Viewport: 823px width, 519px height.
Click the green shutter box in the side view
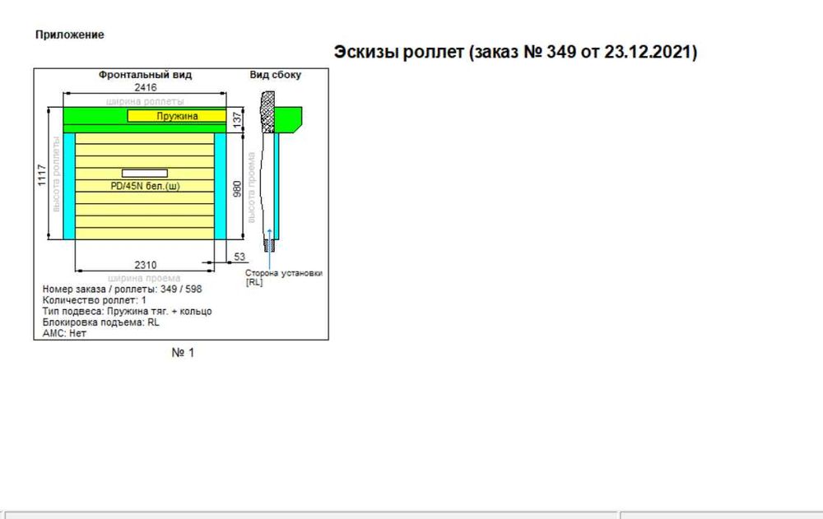point(288,119)
